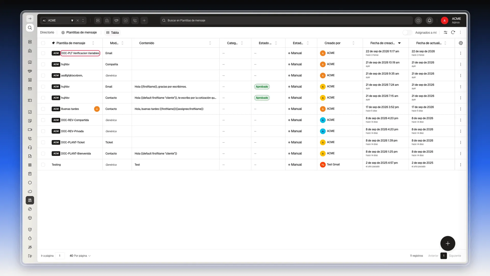Open table column settings gear
490x276 pixels.
(461, 43)
